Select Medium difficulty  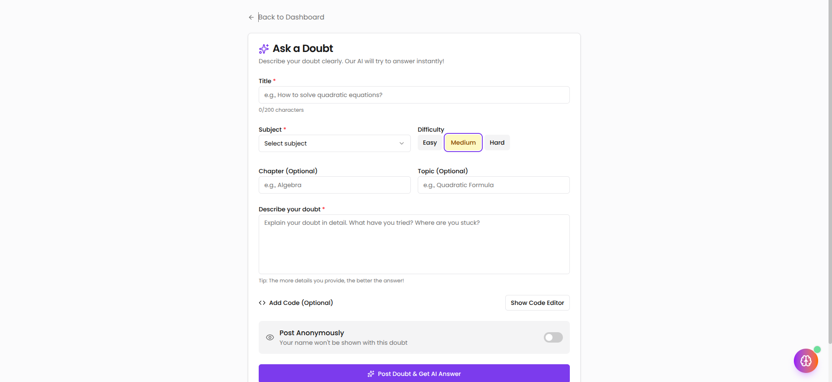[463, 142]
